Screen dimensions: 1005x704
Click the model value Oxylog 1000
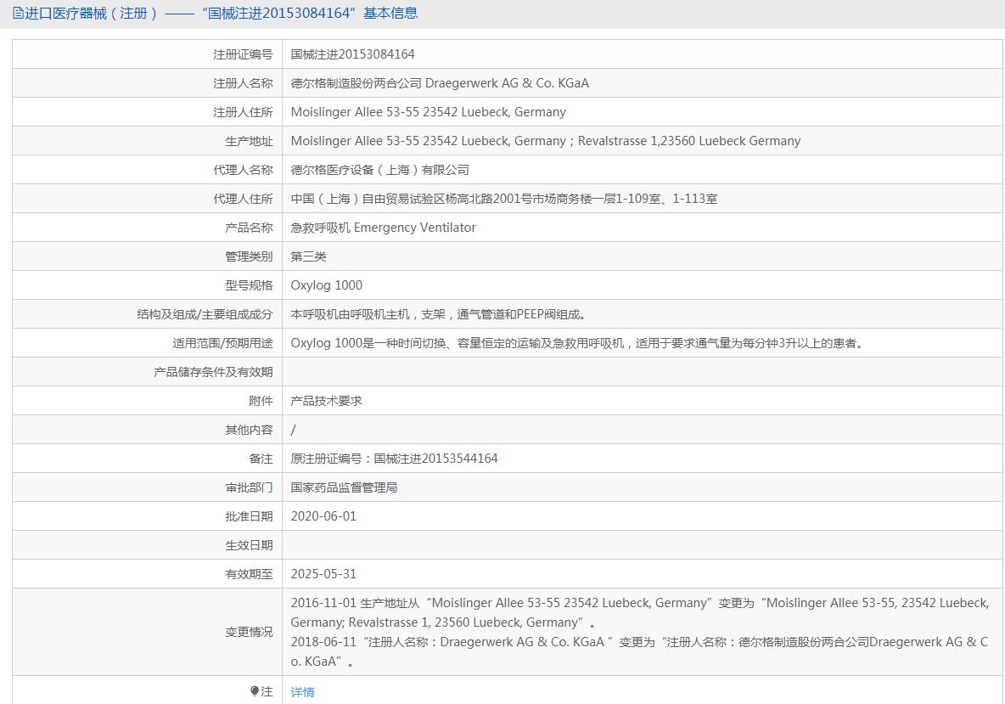(x=326, y=285)
